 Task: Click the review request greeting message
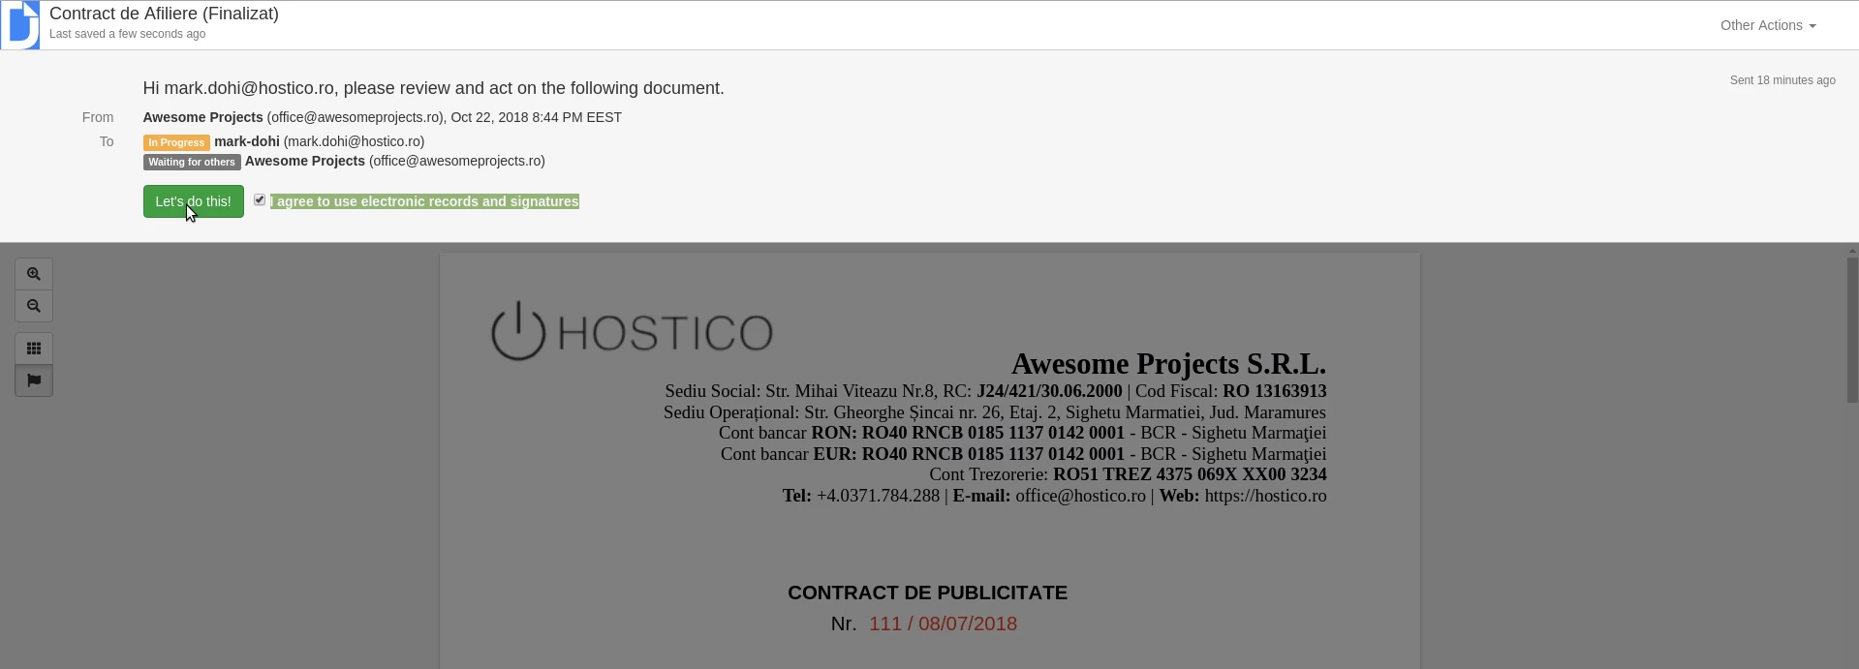pyautogui.click(x=433, y=88)
